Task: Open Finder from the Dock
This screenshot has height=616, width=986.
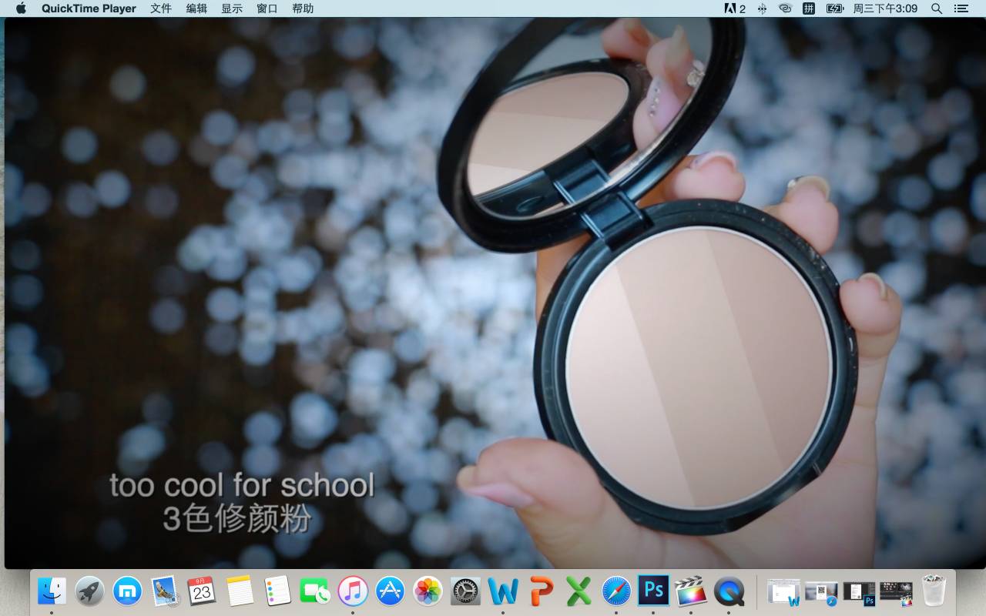Action: coord(52,591)
